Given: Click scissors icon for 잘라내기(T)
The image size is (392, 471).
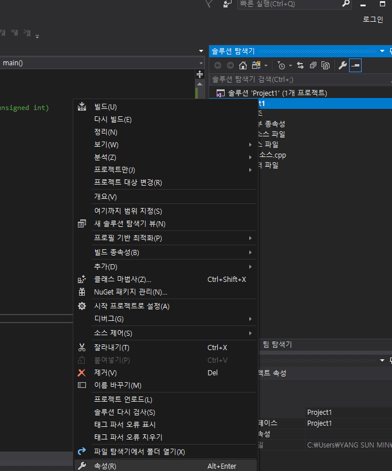Looking at the screenshot, I should point(82,348).
